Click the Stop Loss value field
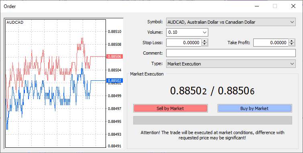 point(183,43)
